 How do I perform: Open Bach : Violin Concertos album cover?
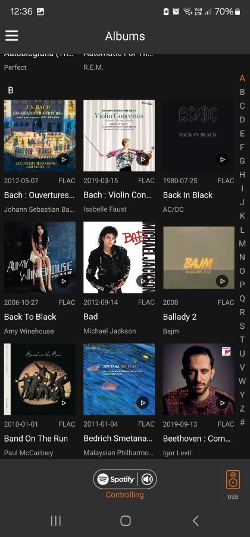[x=119, y=135]
